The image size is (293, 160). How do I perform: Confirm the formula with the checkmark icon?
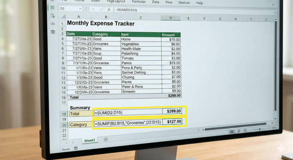tap(101, 9)
